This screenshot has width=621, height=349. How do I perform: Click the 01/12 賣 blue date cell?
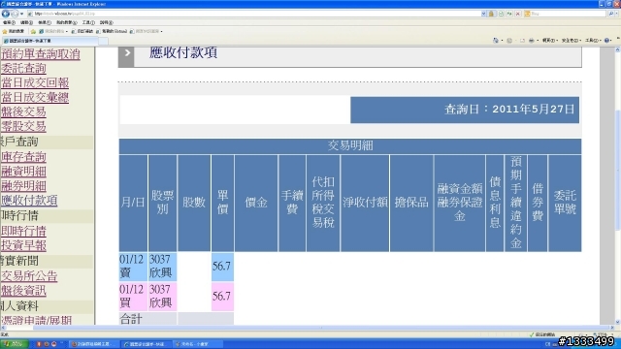coord(133,267)
